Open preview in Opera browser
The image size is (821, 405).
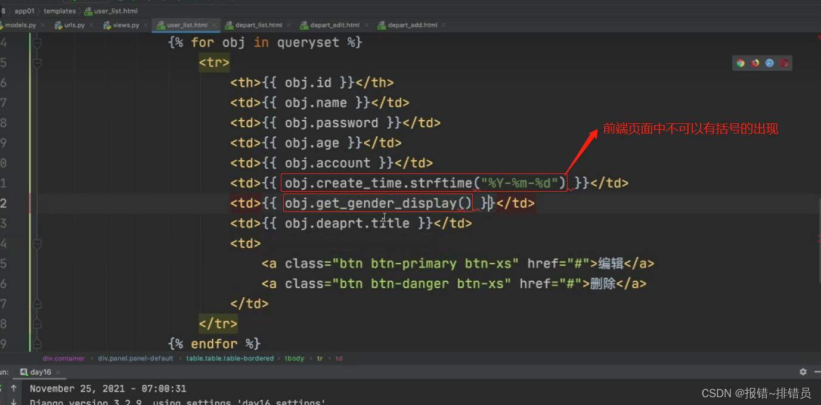click(783, 63)
